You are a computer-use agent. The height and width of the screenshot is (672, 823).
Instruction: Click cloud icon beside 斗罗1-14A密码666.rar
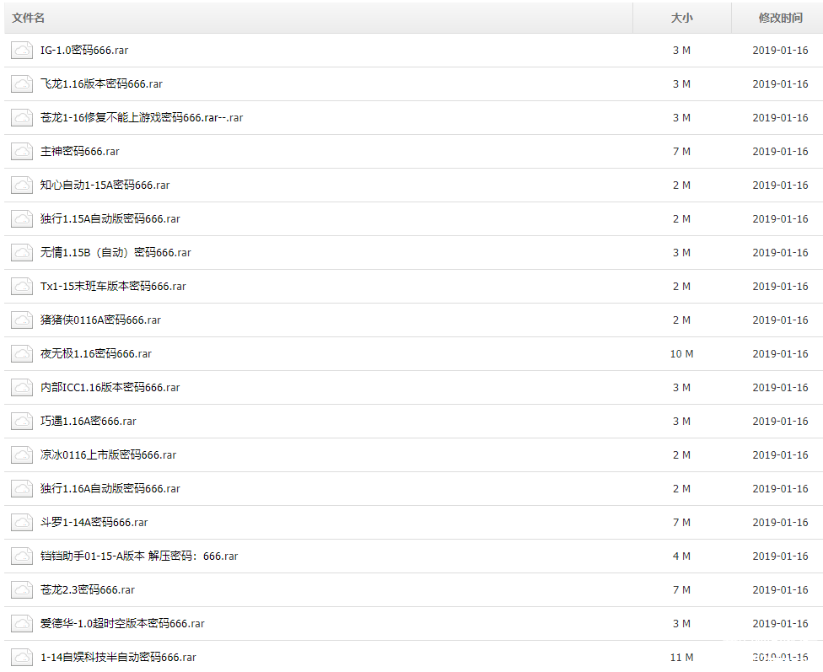[x=22, y=523]
